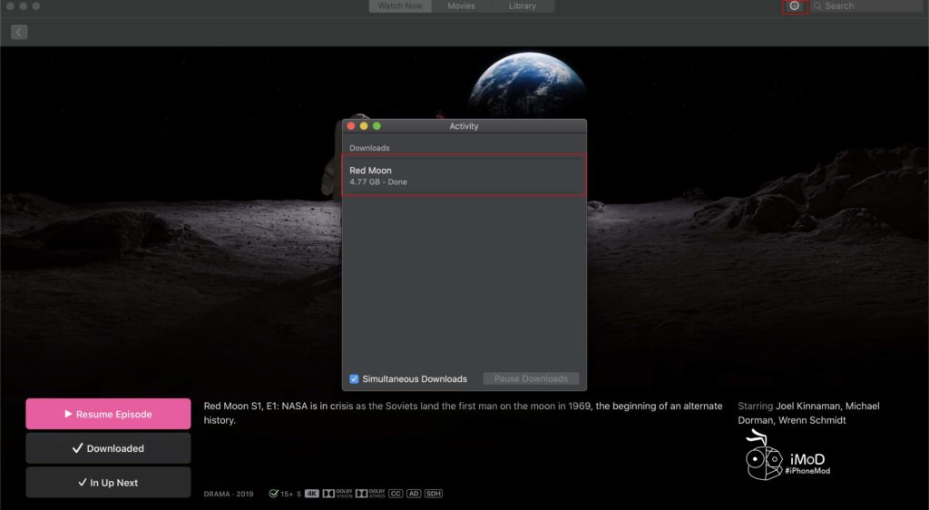The height and width of the screenshot is (510, 929).
Task: Switch to the Watch Now tab
Action: (x=400, y=6)
